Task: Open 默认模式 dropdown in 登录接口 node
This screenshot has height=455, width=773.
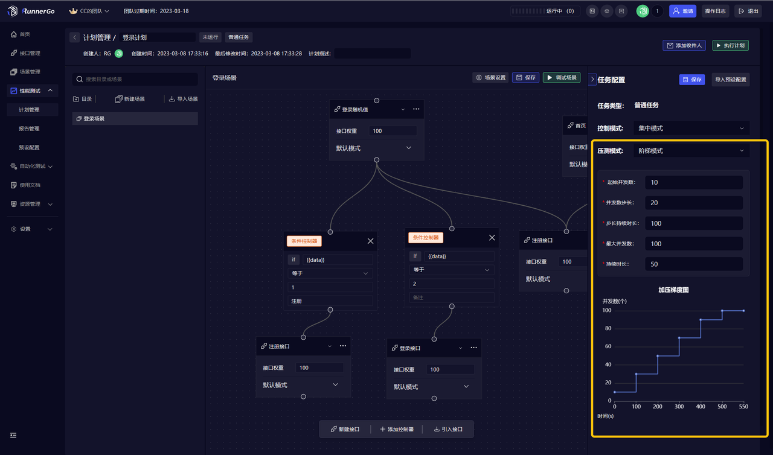Action: [x=432, y=387]
